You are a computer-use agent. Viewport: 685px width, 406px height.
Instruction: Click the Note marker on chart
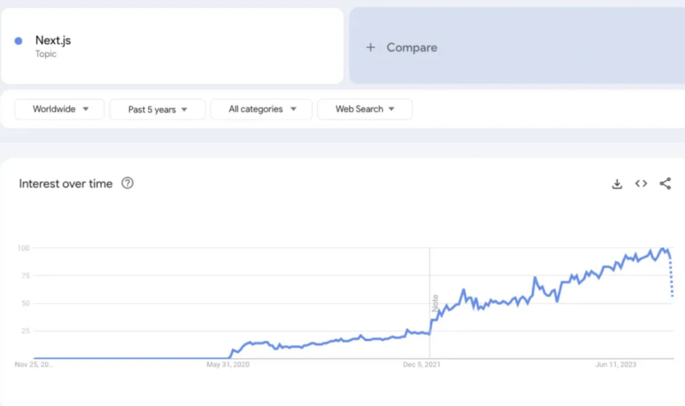click(435, 303)
